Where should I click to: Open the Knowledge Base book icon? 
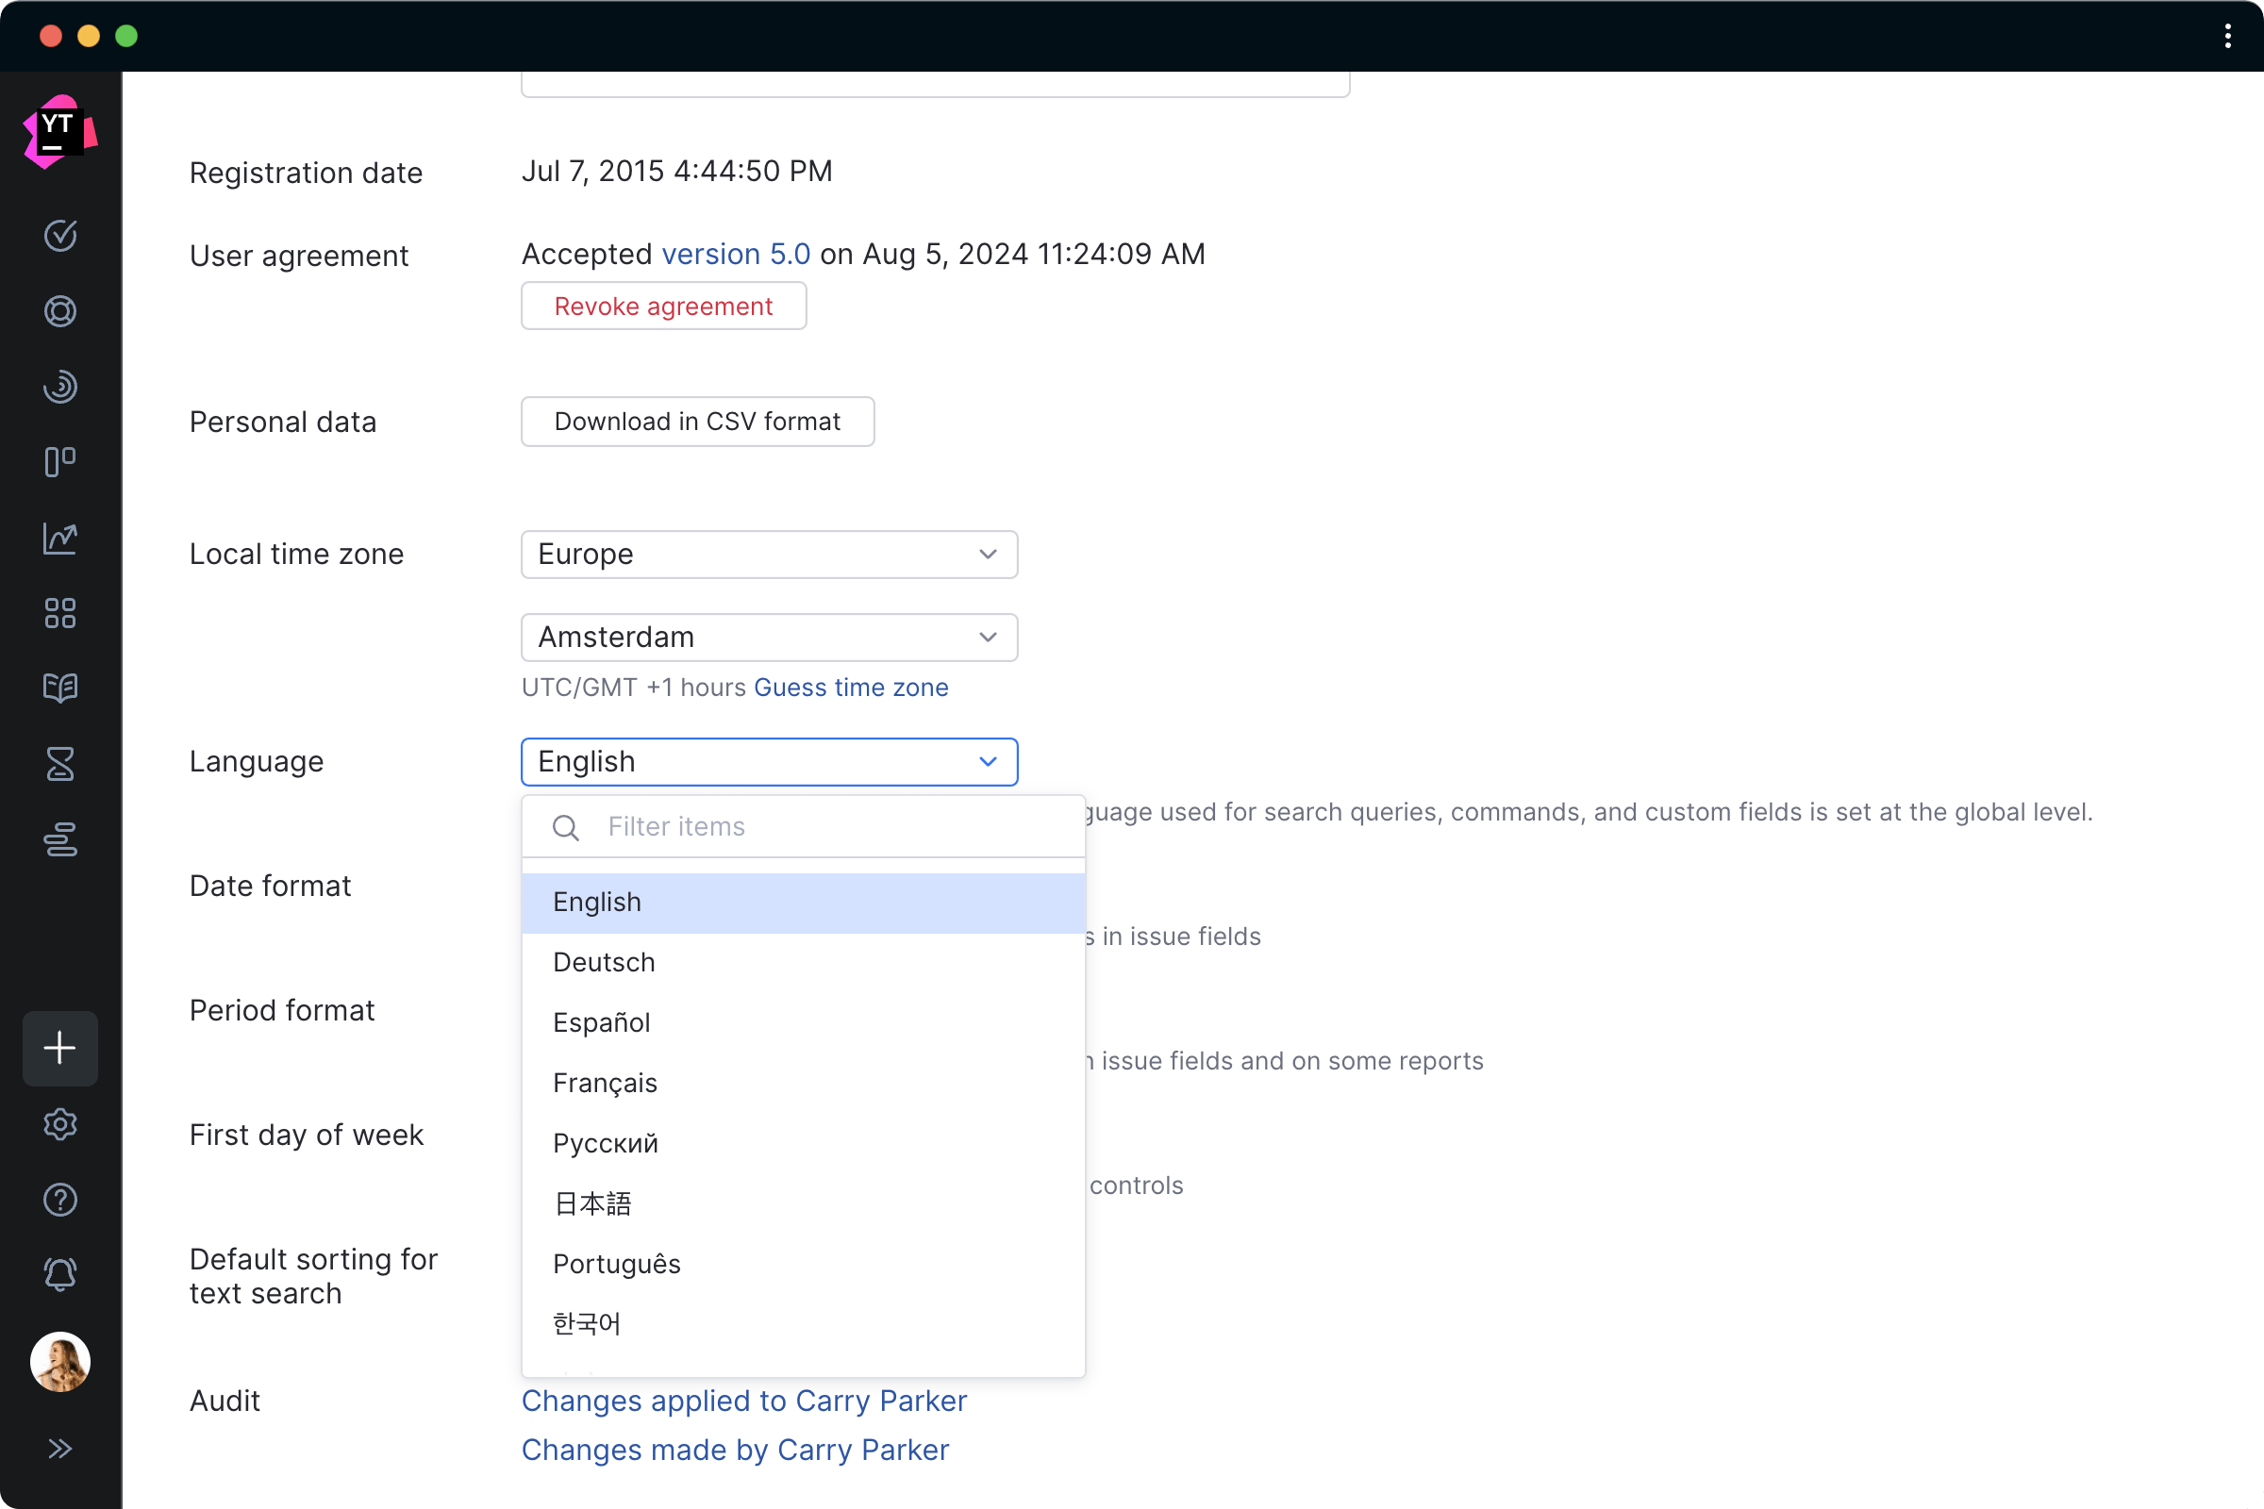coord(59,688)
